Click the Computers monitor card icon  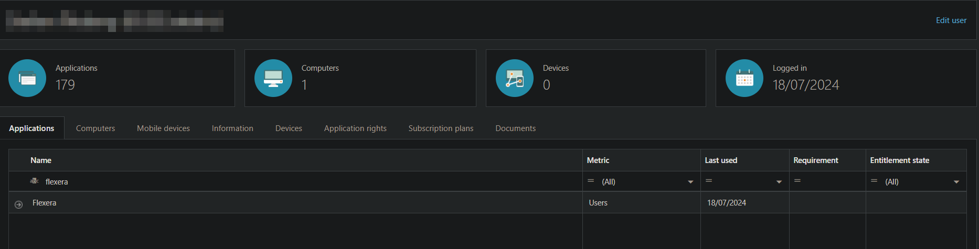[x=273, y=78]
